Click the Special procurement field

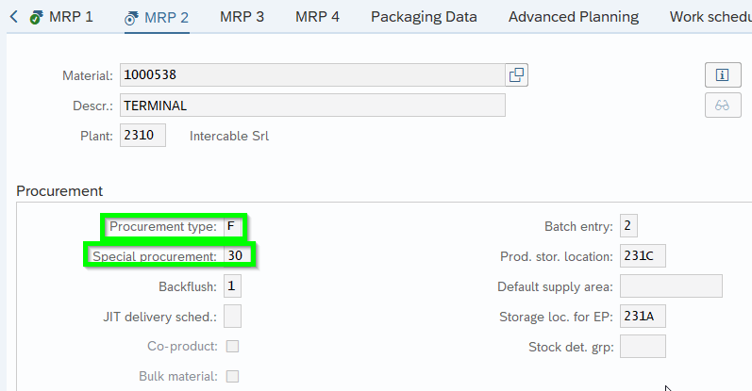(237, 255)
